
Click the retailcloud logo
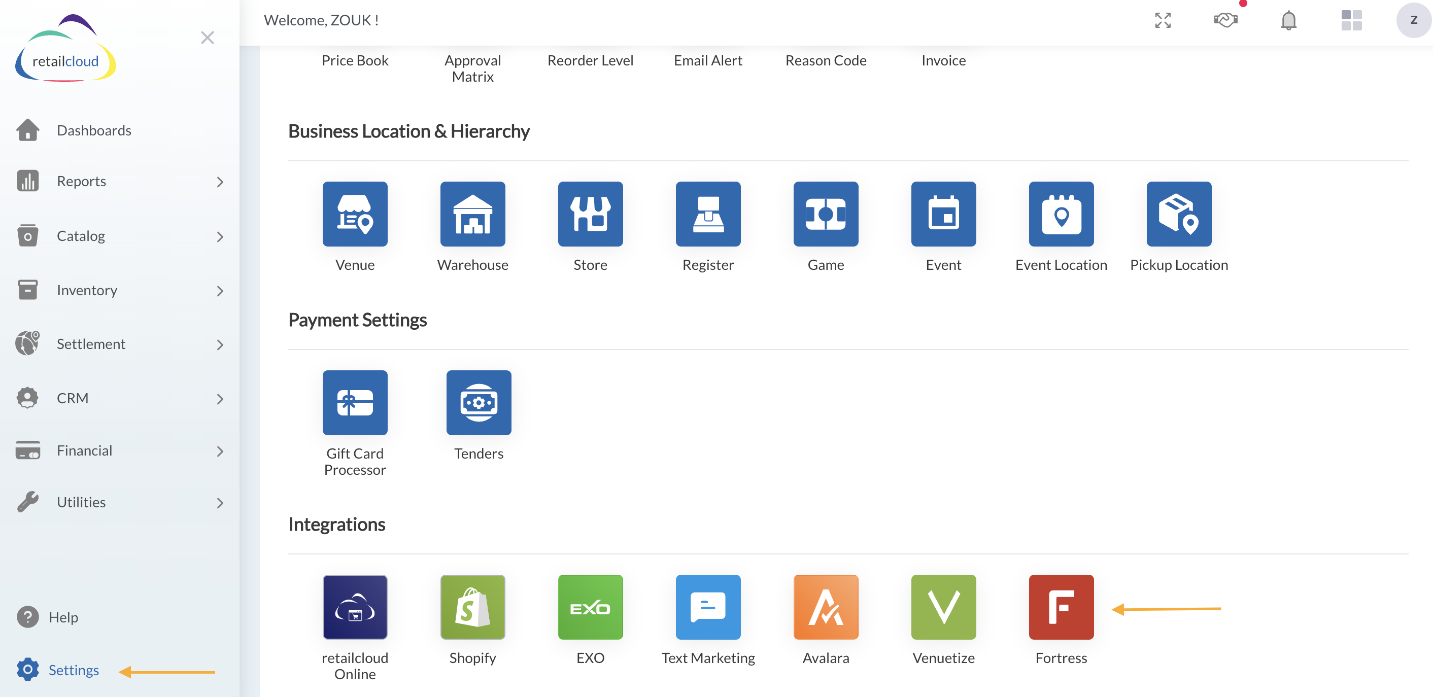(x=65, y=49)
